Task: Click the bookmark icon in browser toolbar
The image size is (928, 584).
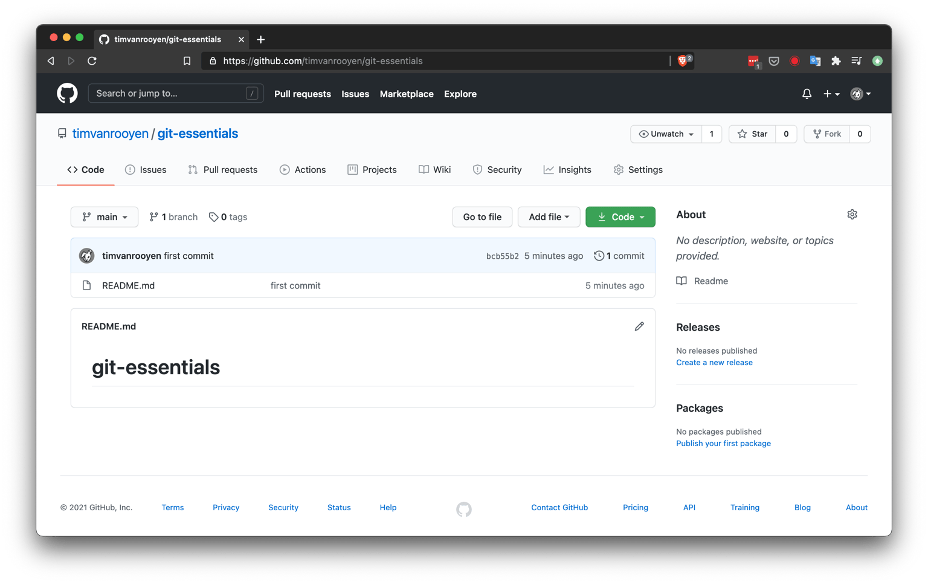Action: pos(187,61)
